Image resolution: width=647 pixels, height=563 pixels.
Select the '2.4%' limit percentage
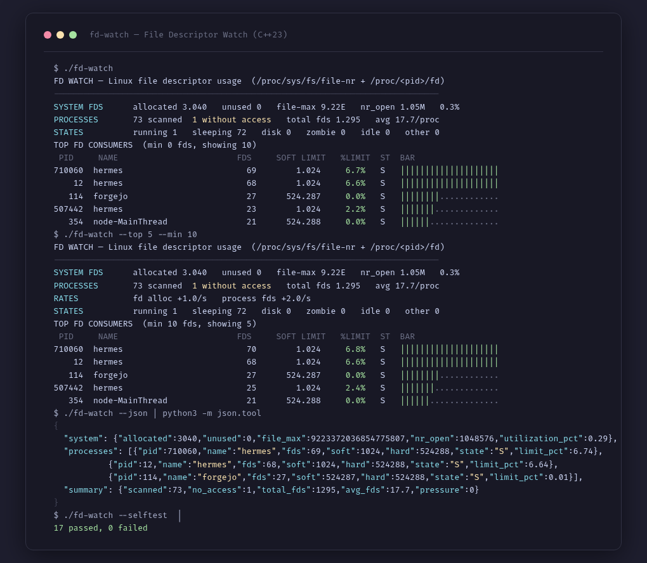355,388
